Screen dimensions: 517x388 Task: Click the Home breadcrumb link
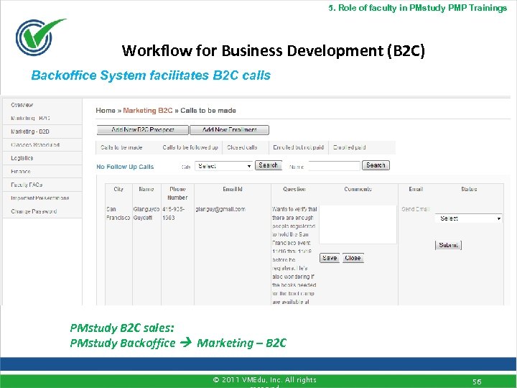(x=106, y=111)
